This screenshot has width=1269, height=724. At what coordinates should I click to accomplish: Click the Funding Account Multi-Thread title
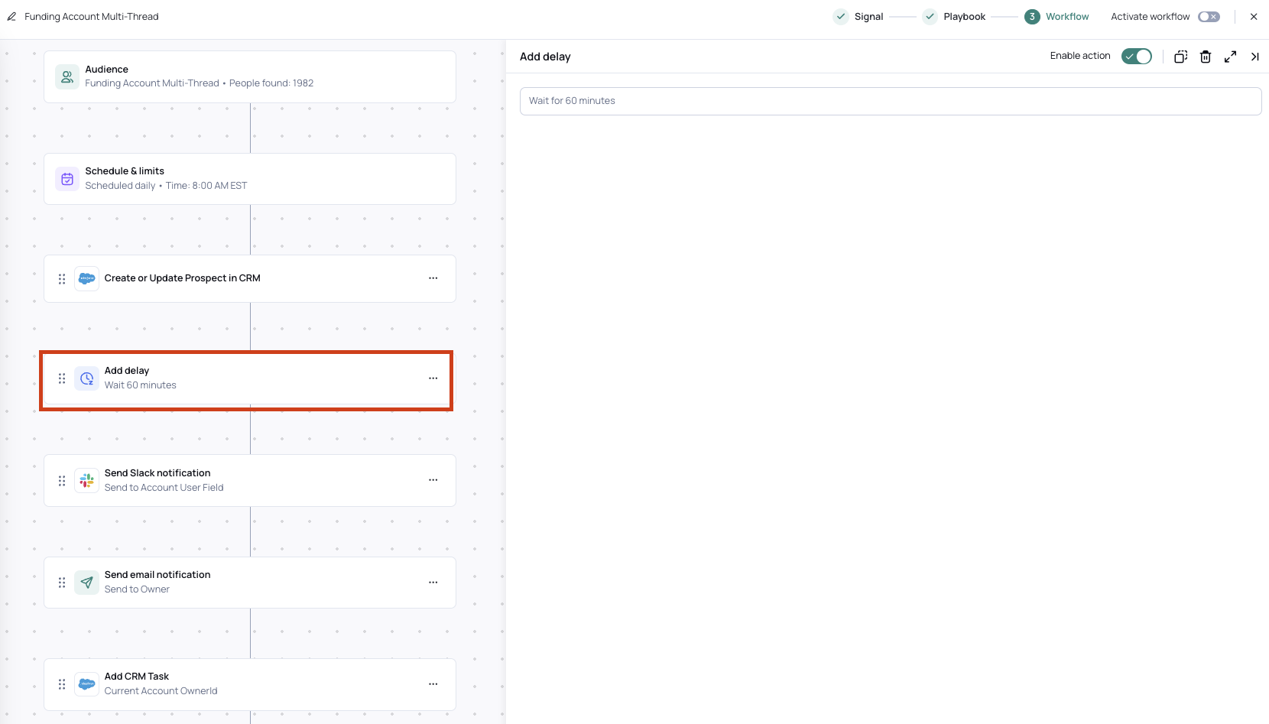[92, 17]
